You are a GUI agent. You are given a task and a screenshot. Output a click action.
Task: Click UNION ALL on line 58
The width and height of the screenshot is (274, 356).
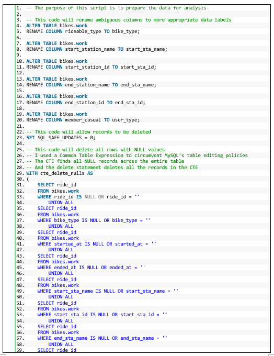pyautogui.click(x=61, y=344)
